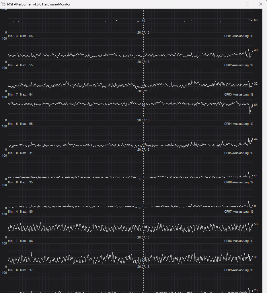The image size is (267, 293).
Task: Click the 'Min. : 7 Max. : 98' text
Action: [20, 241]
